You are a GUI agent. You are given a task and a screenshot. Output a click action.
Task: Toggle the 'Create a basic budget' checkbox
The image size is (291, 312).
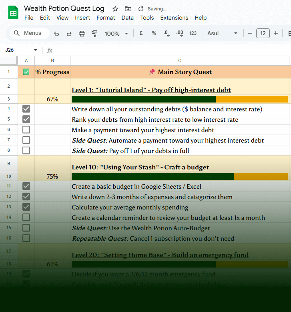pos(26,186)
